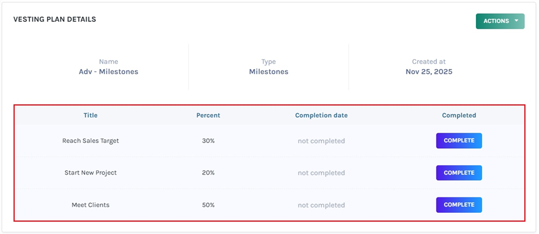
Task: Click the 30% percent value
Action: 208,141
